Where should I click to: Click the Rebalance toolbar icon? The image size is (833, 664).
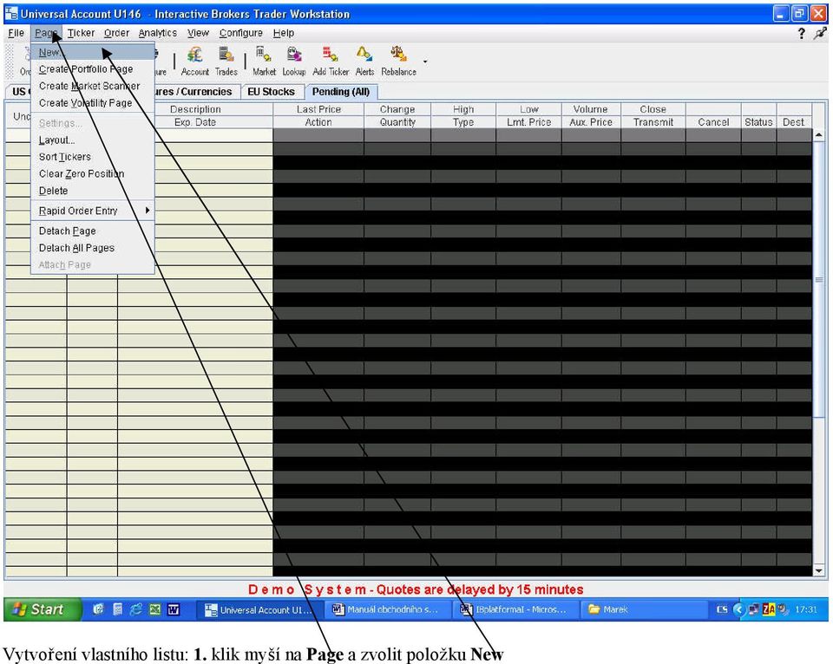[x=398, y=62]
